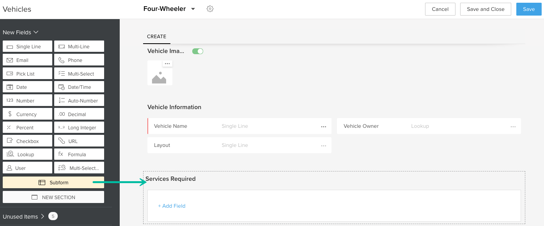Screen dimensions: 544x226
Task: Click the Single Line field icon
Action: click(x=10, y=47)
